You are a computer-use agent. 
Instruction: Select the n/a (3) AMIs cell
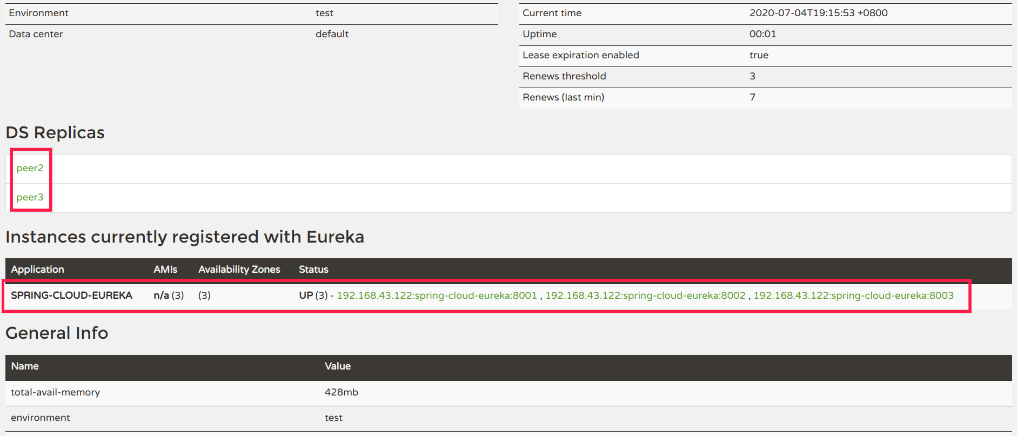point(169,296)
